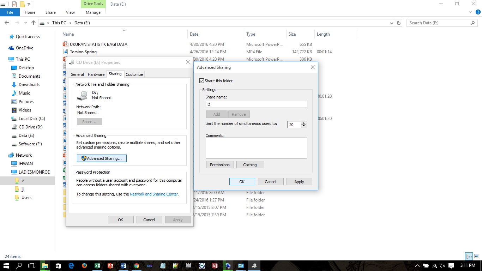Screen dimensions: 482x271
Task: Go back with the Back arrow
Action: tap(7, 23)
